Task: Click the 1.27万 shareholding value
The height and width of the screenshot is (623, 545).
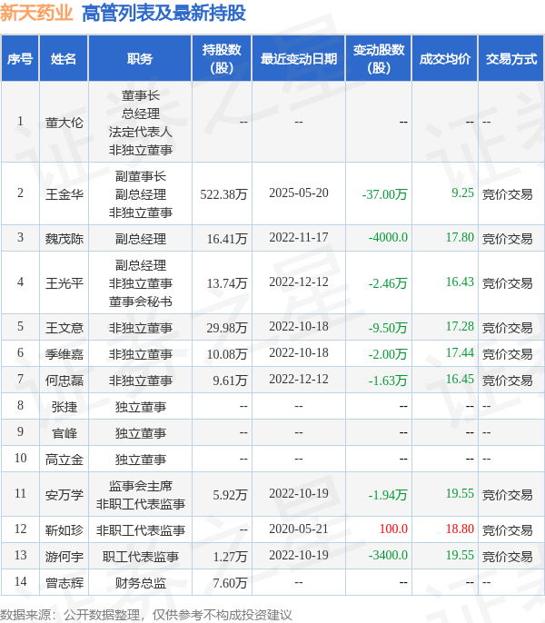Action: pyautogui.click(x=230, y=556)
